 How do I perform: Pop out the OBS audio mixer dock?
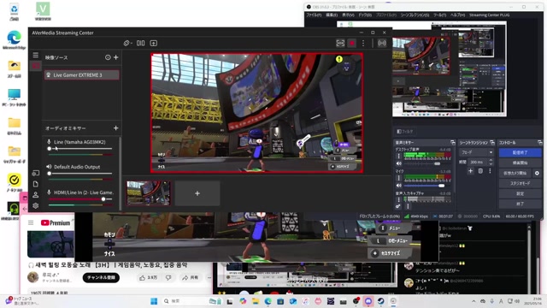452,143
